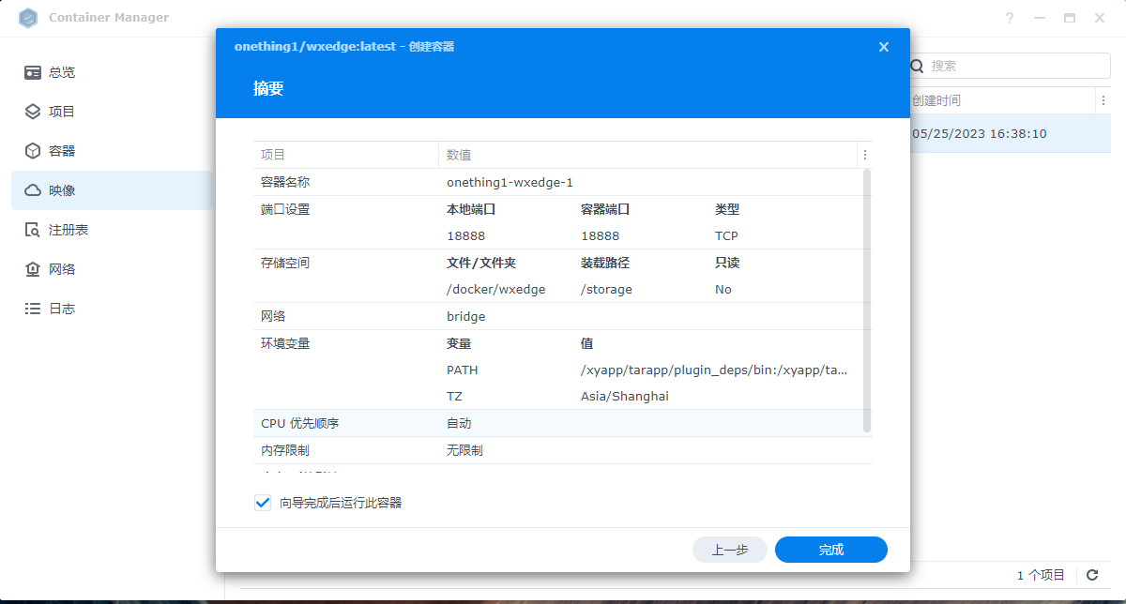
Task: Click the 存储空间 row label
Action: point(285,263)
